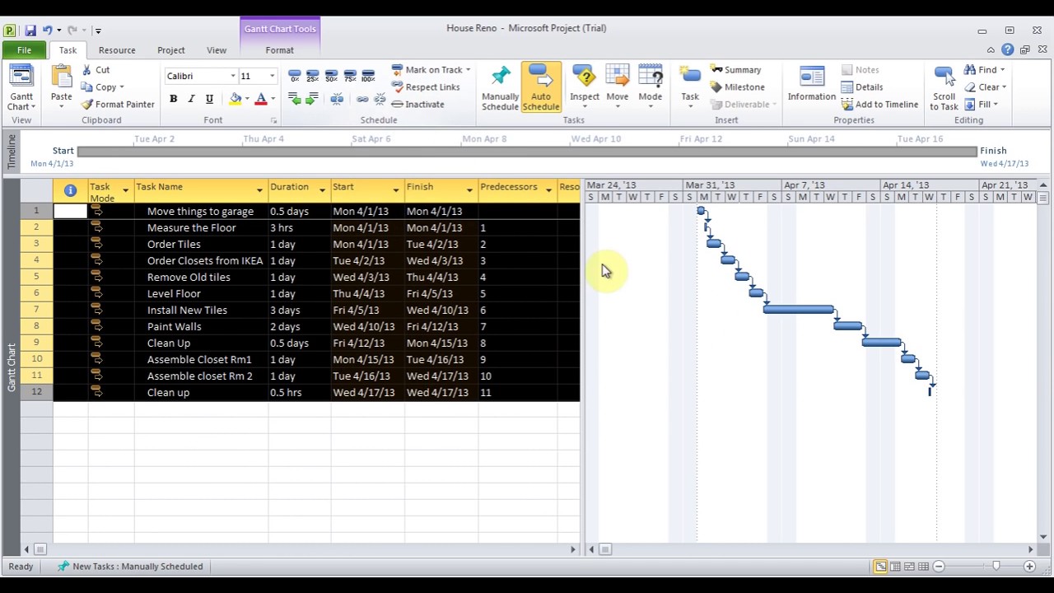Image resolution: width=1054 pixels, height=593 pixels.
Task: Open task Information dialog
Action: click(x=812, y=85)
